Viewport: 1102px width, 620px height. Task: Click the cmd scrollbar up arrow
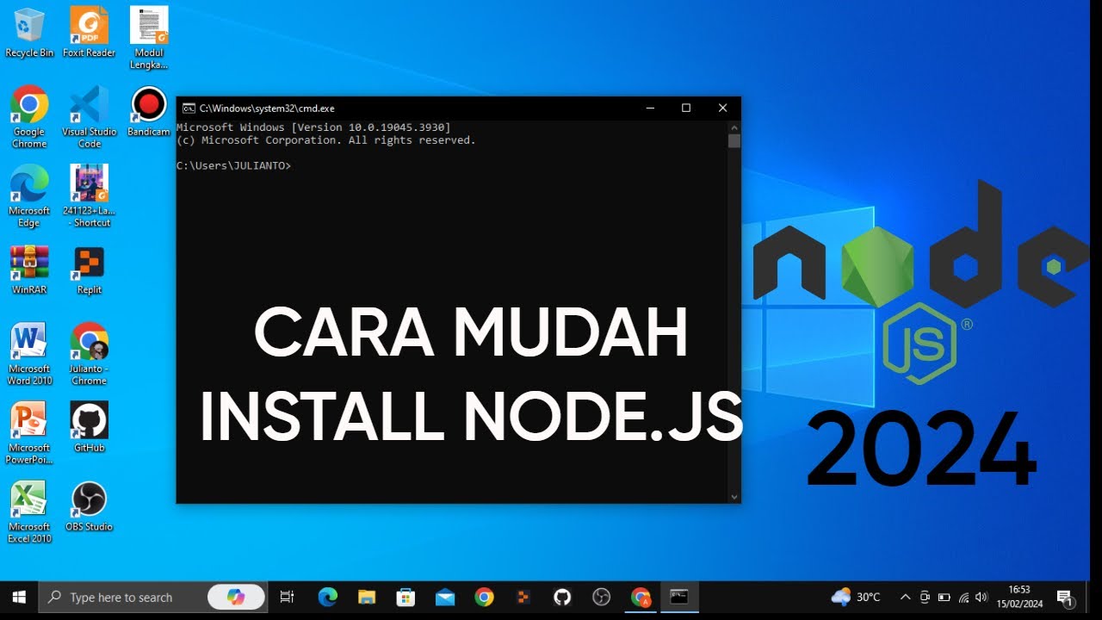coord(734,127)
